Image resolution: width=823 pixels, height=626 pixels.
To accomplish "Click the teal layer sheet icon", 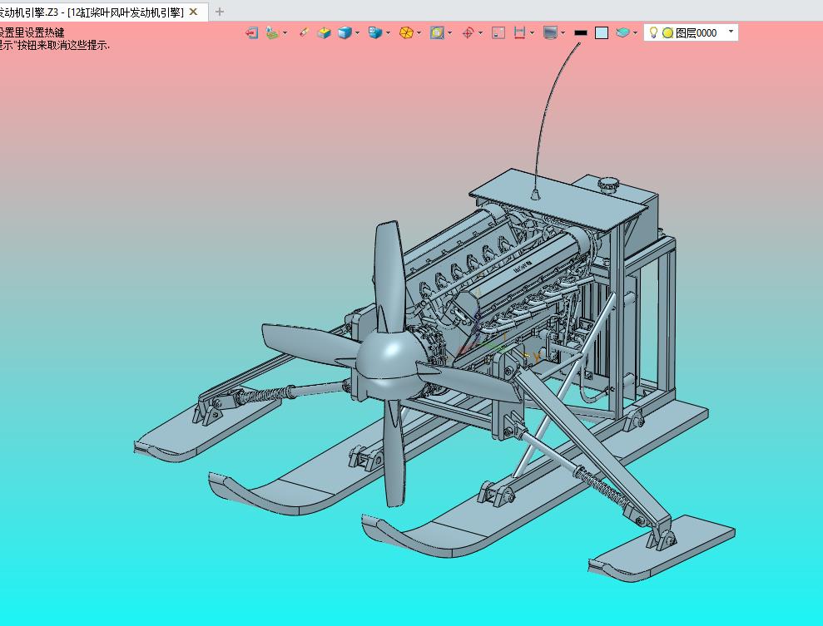I will (x=622, y=33).
